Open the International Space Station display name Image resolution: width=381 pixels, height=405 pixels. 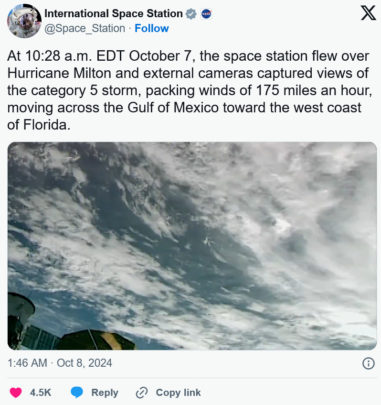(x=114, y=14)
